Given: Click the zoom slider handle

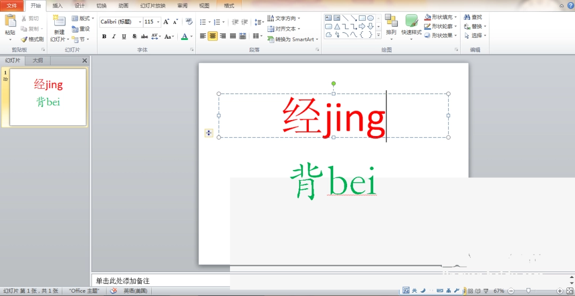Looking at the screenshot, I should coord(528,291).
